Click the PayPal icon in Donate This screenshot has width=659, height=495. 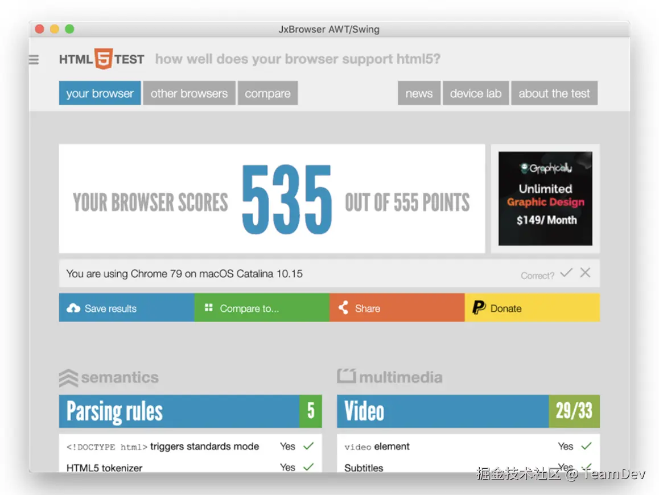tap(479, 308)
